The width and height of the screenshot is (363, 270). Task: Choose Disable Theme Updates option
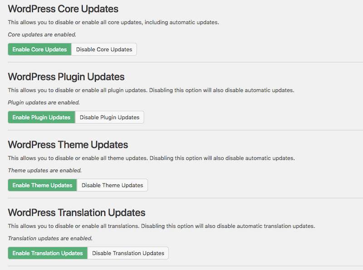112,185
